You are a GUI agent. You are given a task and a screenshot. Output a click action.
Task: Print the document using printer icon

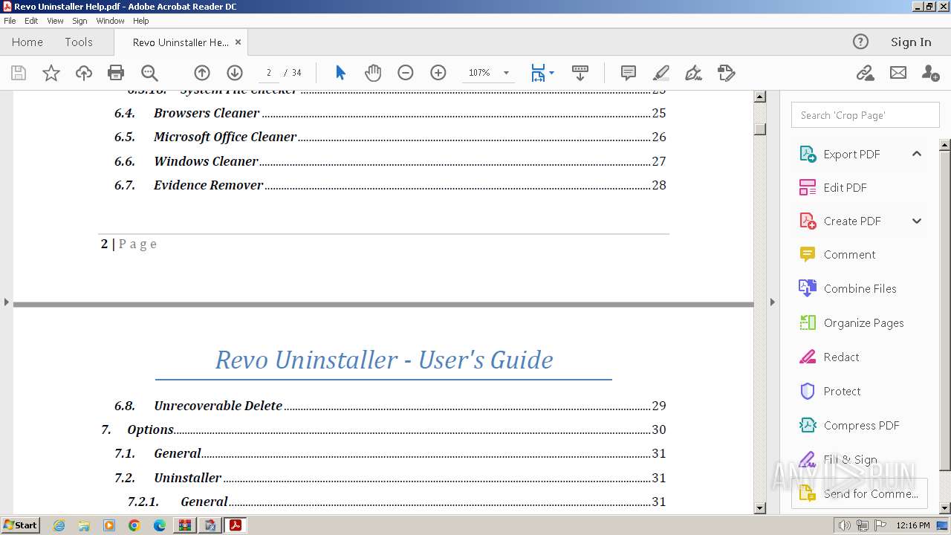click(116, 73)
